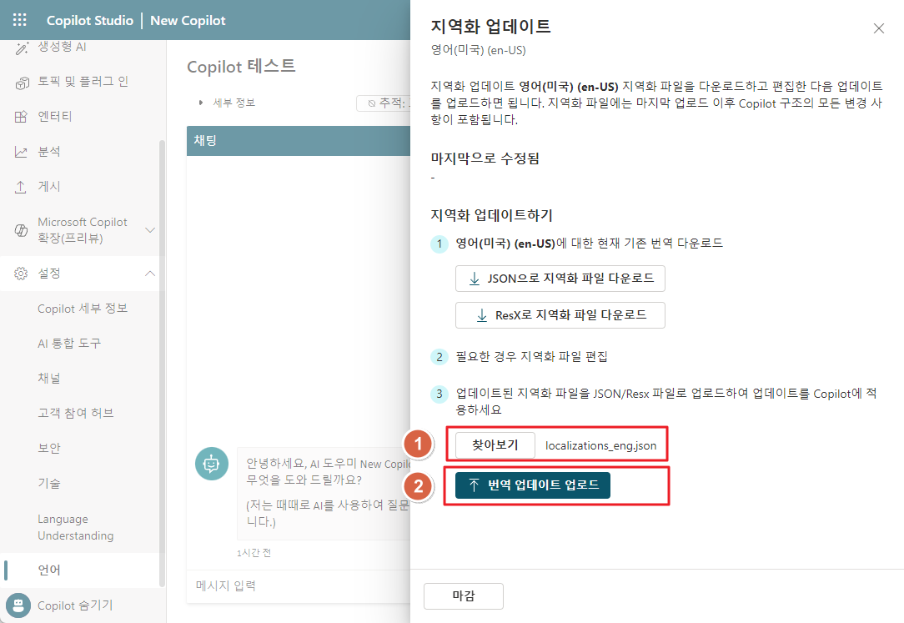Open the 기술 settings

point(79,483)
